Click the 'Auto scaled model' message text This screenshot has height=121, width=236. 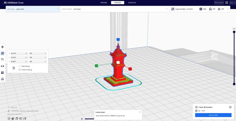110,116
